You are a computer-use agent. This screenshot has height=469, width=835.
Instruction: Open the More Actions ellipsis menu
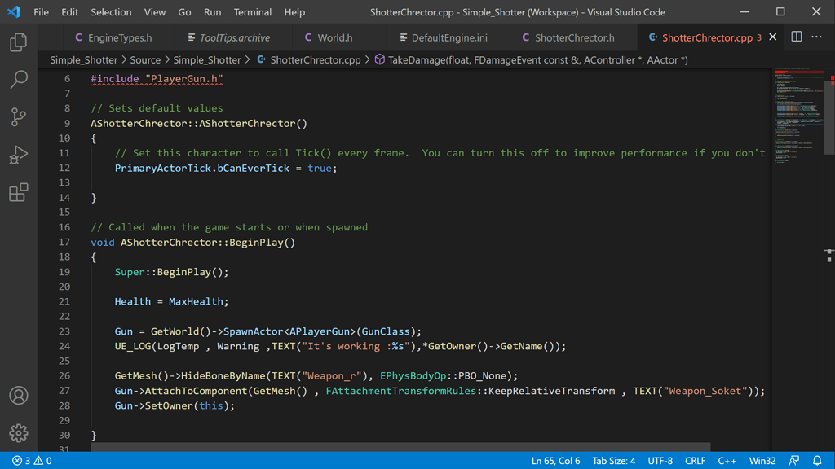click(818, 37)
